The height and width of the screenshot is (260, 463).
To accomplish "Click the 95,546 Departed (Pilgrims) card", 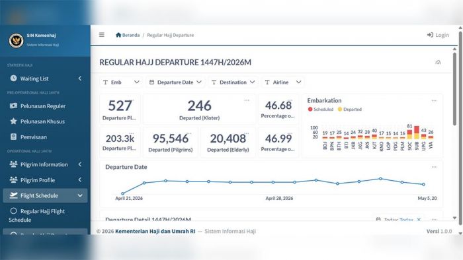I will 171,143.
